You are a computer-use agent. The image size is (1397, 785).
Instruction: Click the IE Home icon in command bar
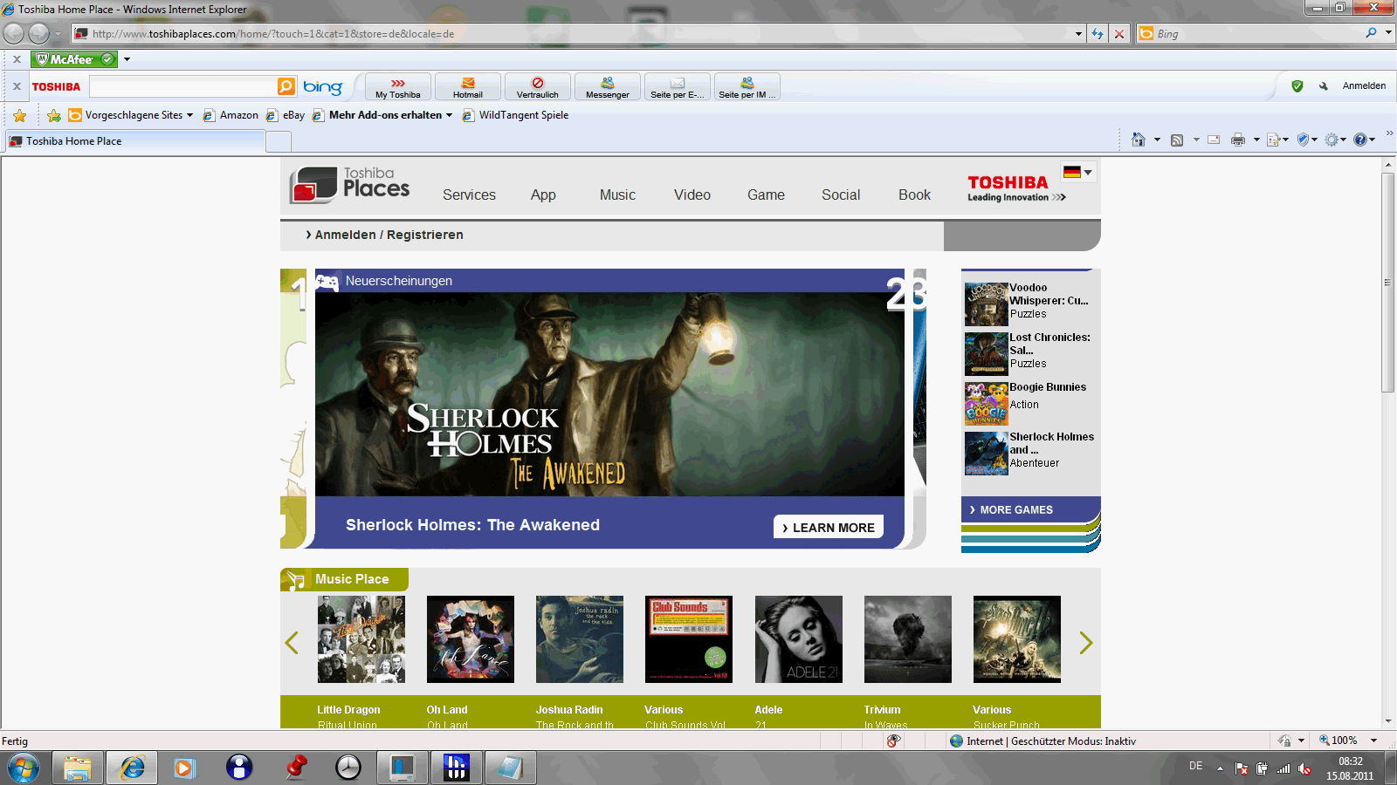[1138, 140]
